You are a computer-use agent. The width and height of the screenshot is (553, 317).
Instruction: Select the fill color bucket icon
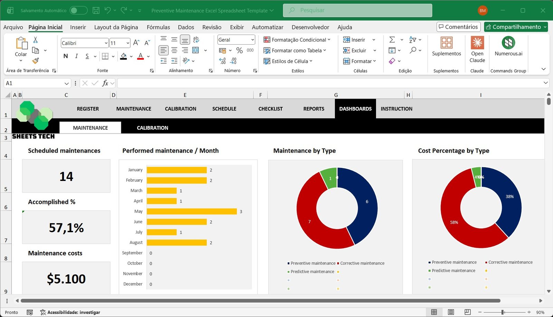coord(123,56)
